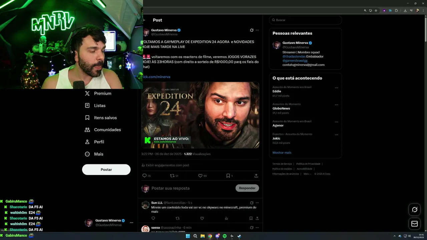Share Sun LLL's comment
This screenshot has width=427, height=240.
coord(257,218)
